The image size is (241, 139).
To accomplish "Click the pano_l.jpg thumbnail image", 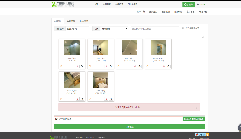I will coord(72,48).
